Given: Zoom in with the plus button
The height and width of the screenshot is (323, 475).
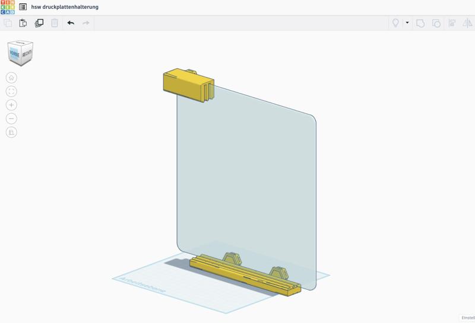Looking at the screenshot, I should click(x=11, y=105).
